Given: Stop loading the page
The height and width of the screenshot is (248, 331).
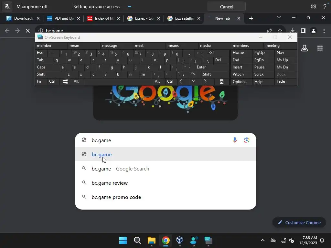Looking at the screenshot, I should 28,31.
